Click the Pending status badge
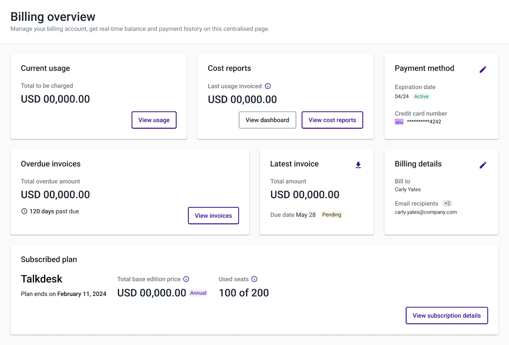 point(331,215)
